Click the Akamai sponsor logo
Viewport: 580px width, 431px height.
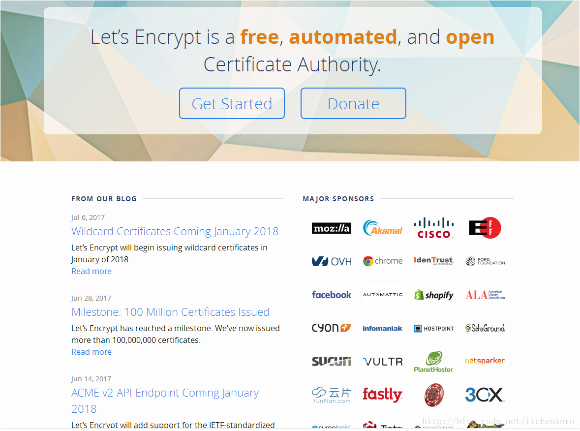pyautogui.click(x=382, y=228)
